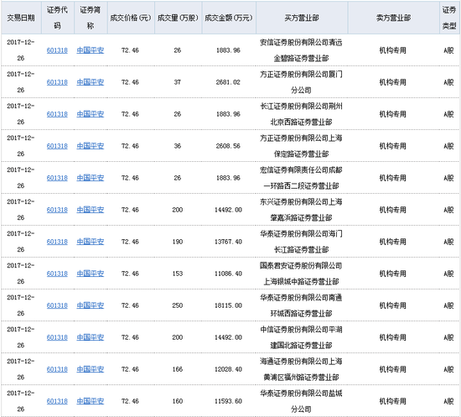Open the 中国平安 link in the 安信证券 row

[91, 50]
